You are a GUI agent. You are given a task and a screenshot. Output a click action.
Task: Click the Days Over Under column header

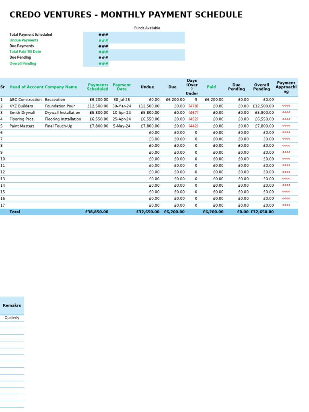tap(192, 87)
